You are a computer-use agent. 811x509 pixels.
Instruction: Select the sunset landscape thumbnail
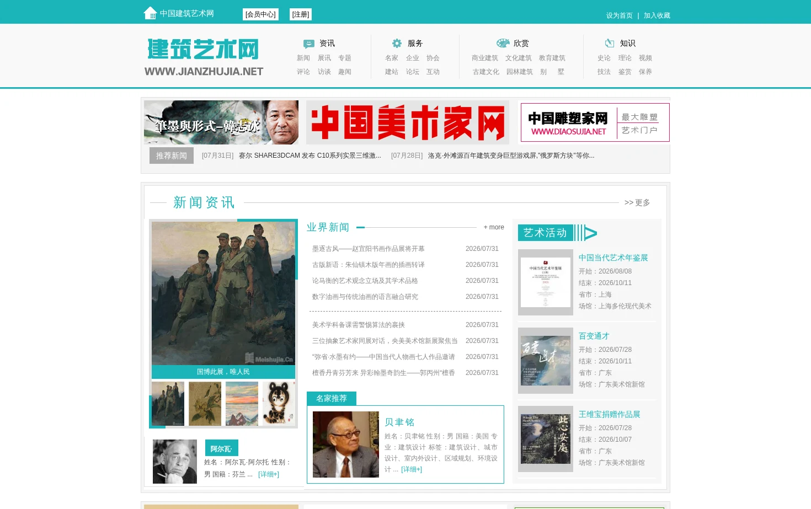point(242,404)
